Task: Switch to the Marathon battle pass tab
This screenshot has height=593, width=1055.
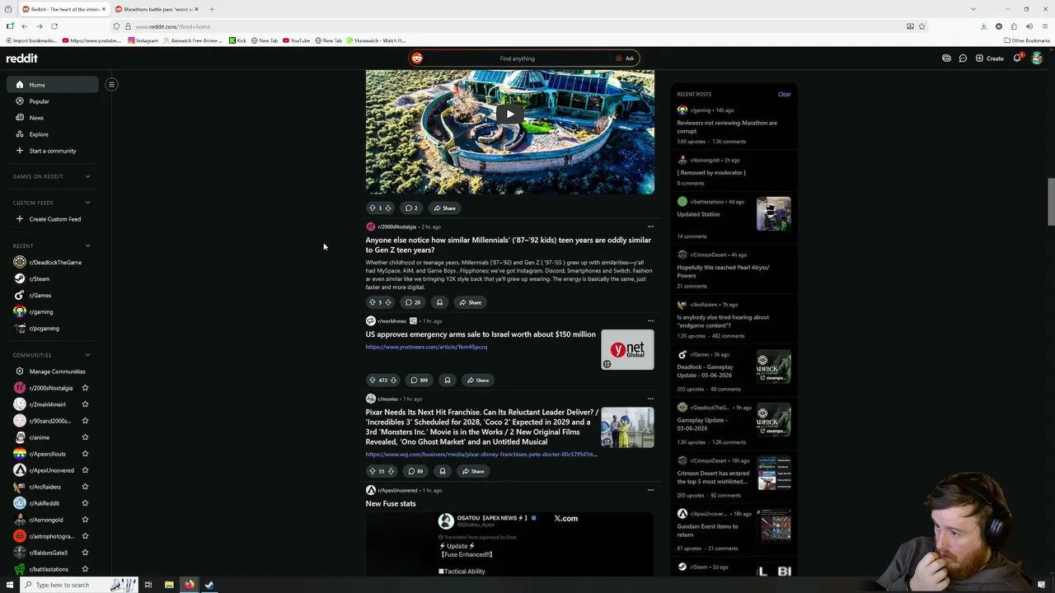Action: pyautogui.click(x=157, y=9)
